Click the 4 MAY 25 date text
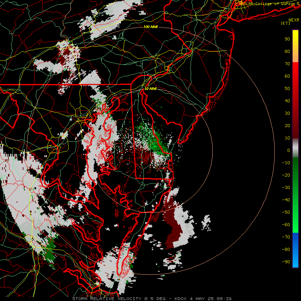301x301 pixels. point(203,299)
